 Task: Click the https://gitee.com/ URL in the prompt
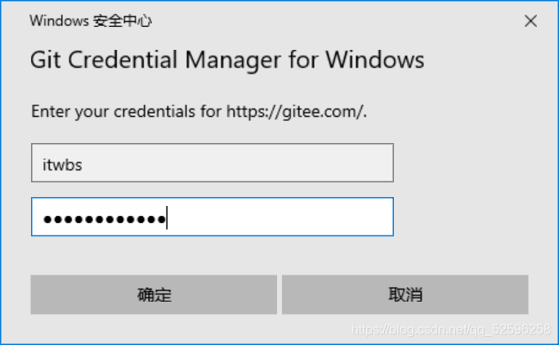[295, 111]
